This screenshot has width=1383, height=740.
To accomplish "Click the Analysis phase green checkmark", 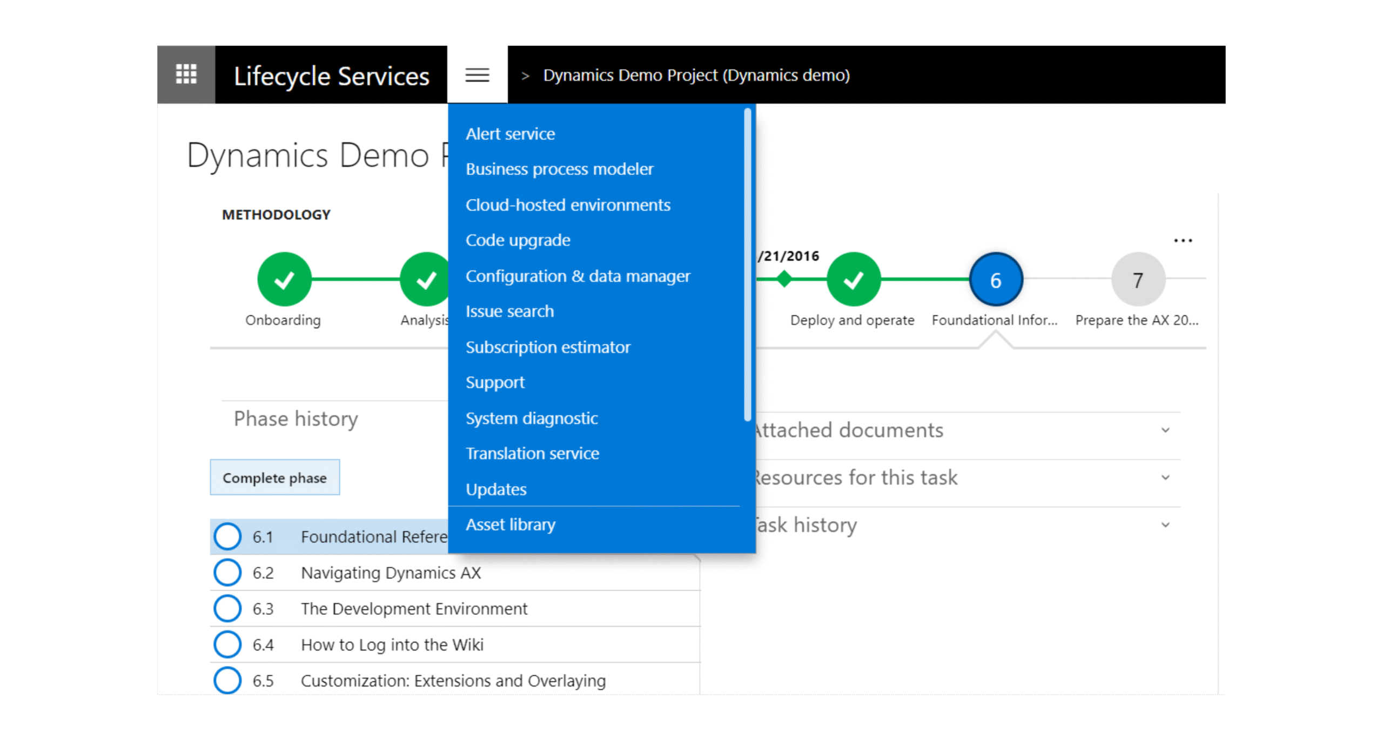I will pos(425,280).
